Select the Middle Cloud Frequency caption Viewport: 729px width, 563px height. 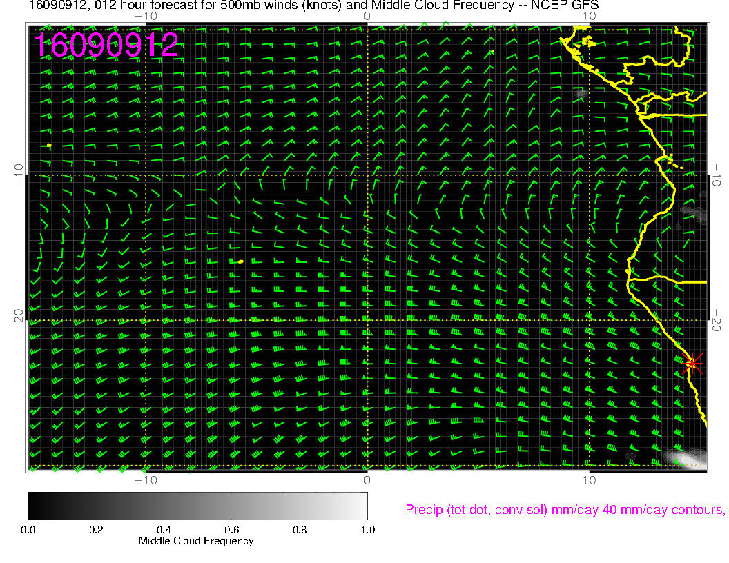(196, 541)
